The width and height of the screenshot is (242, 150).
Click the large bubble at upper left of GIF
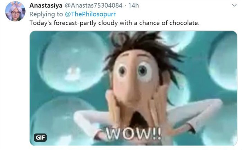pyautogui.click(x=73, y=62)
